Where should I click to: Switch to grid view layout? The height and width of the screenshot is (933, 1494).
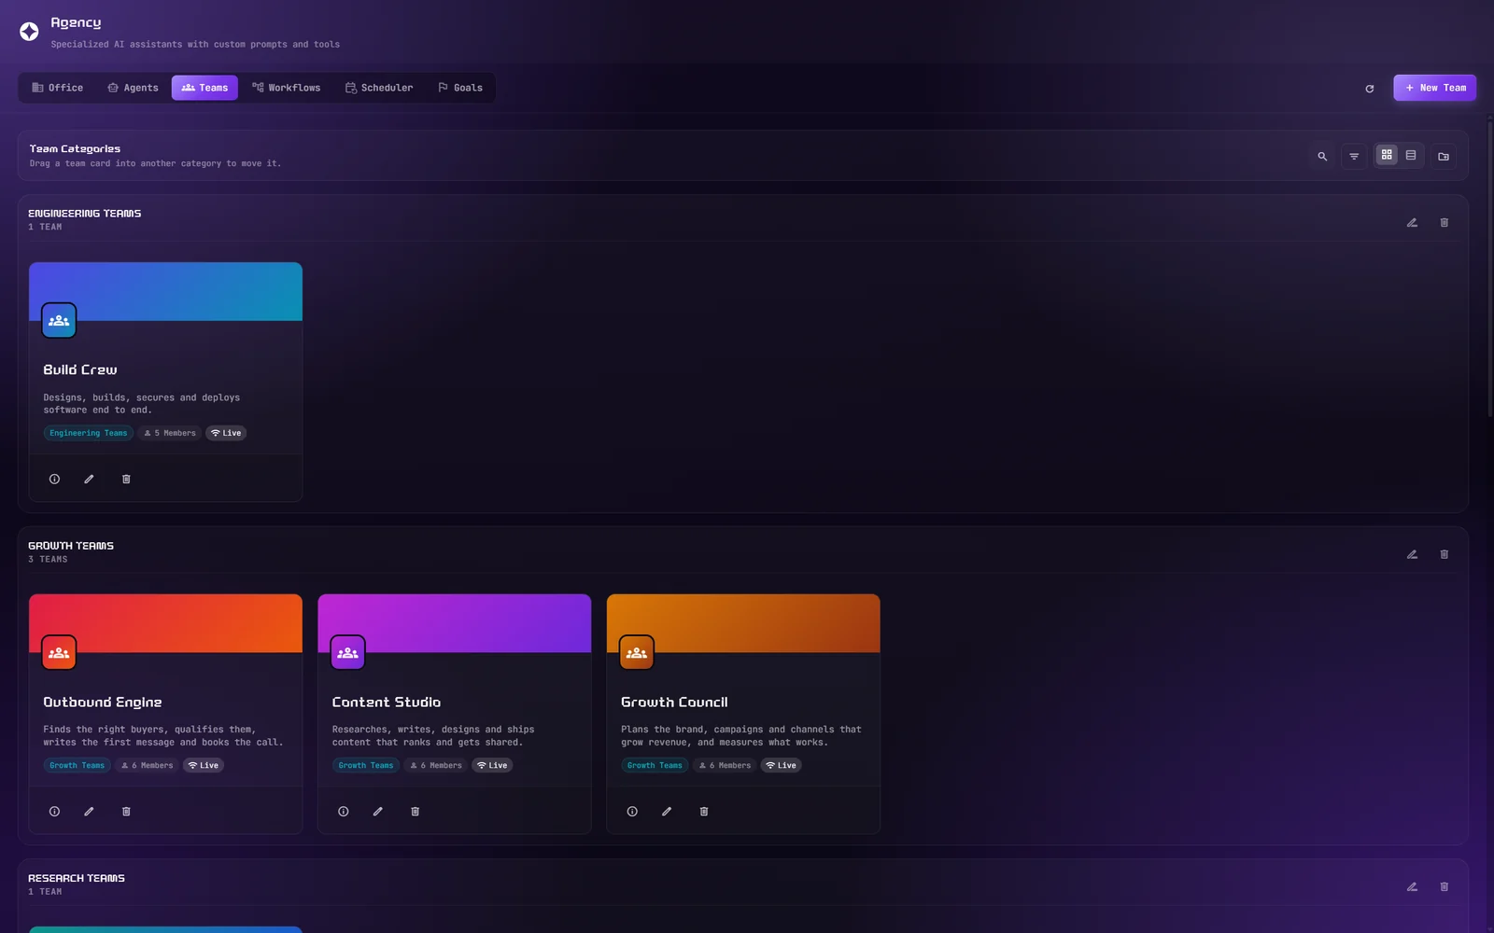[x=1387, y=155]
